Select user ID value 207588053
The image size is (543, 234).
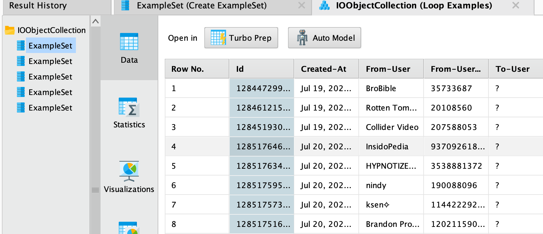pyautogui.click(x=456, y=127)
